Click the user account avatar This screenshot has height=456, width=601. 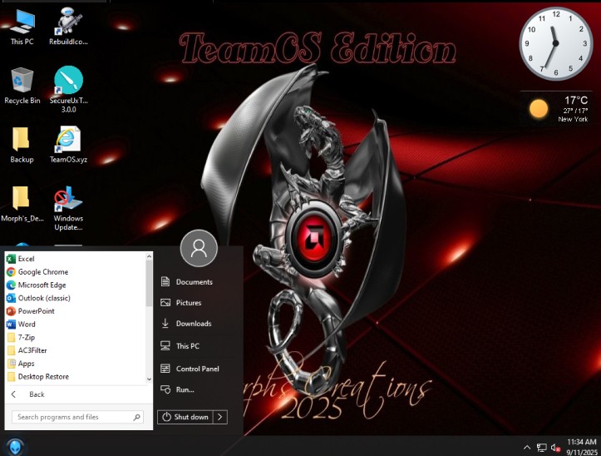click(199, 248)
